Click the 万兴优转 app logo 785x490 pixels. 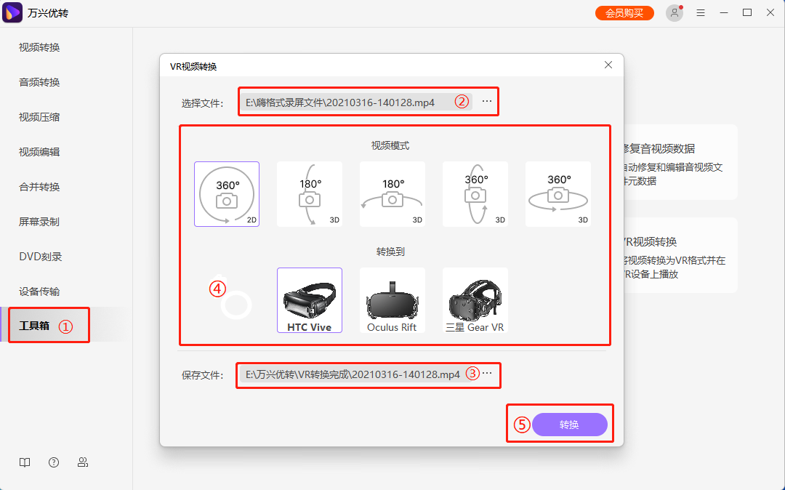(x=12, y=12)
